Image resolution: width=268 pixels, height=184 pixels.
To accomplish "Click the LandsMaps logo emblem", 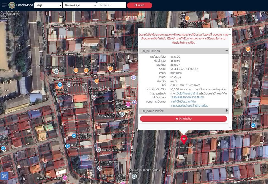I will click(x=12, y=5).
